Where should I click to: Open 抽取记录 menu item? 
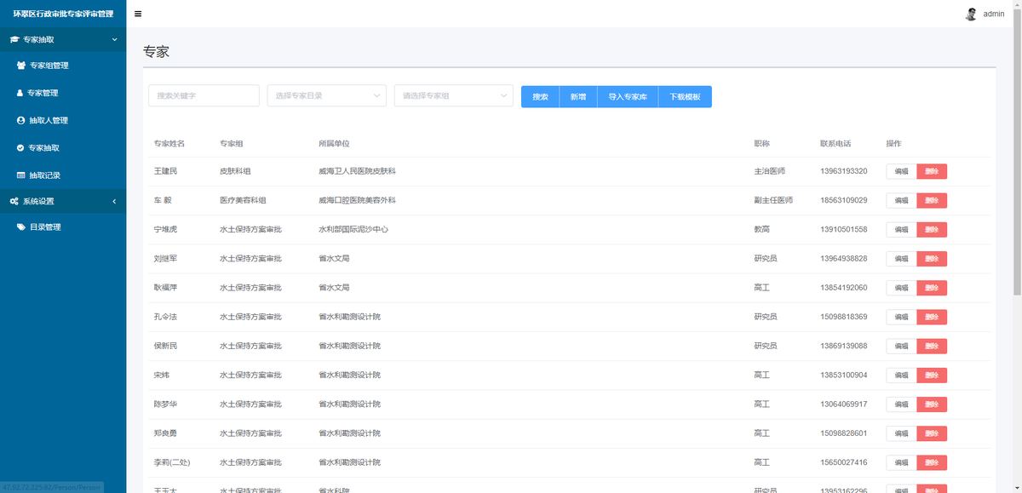pos(63,175)
